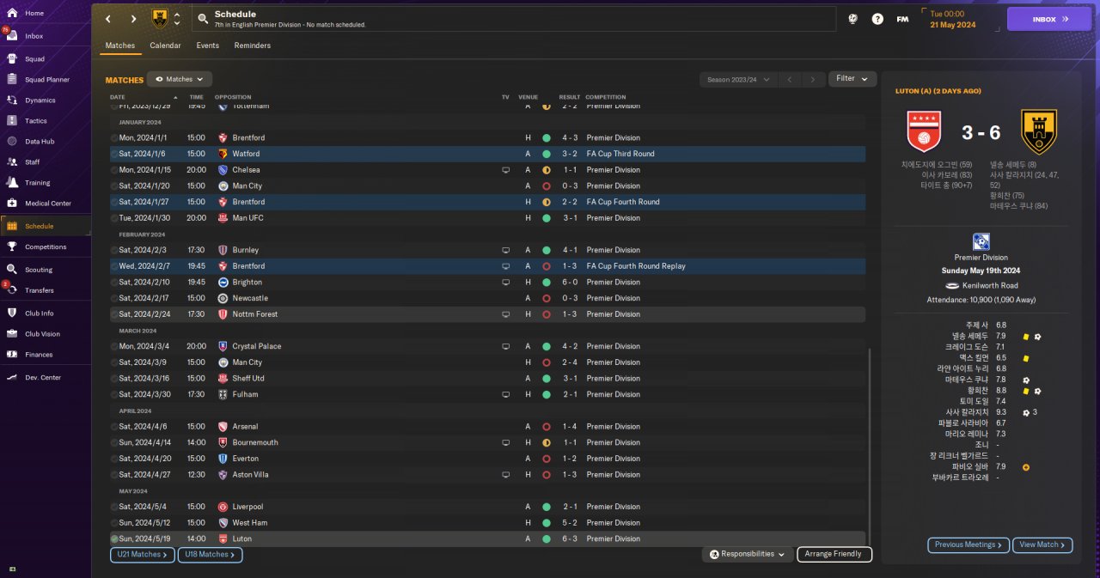Switch to the Matches tab
The image size is (1100, 578).
(x=120, y=46)
